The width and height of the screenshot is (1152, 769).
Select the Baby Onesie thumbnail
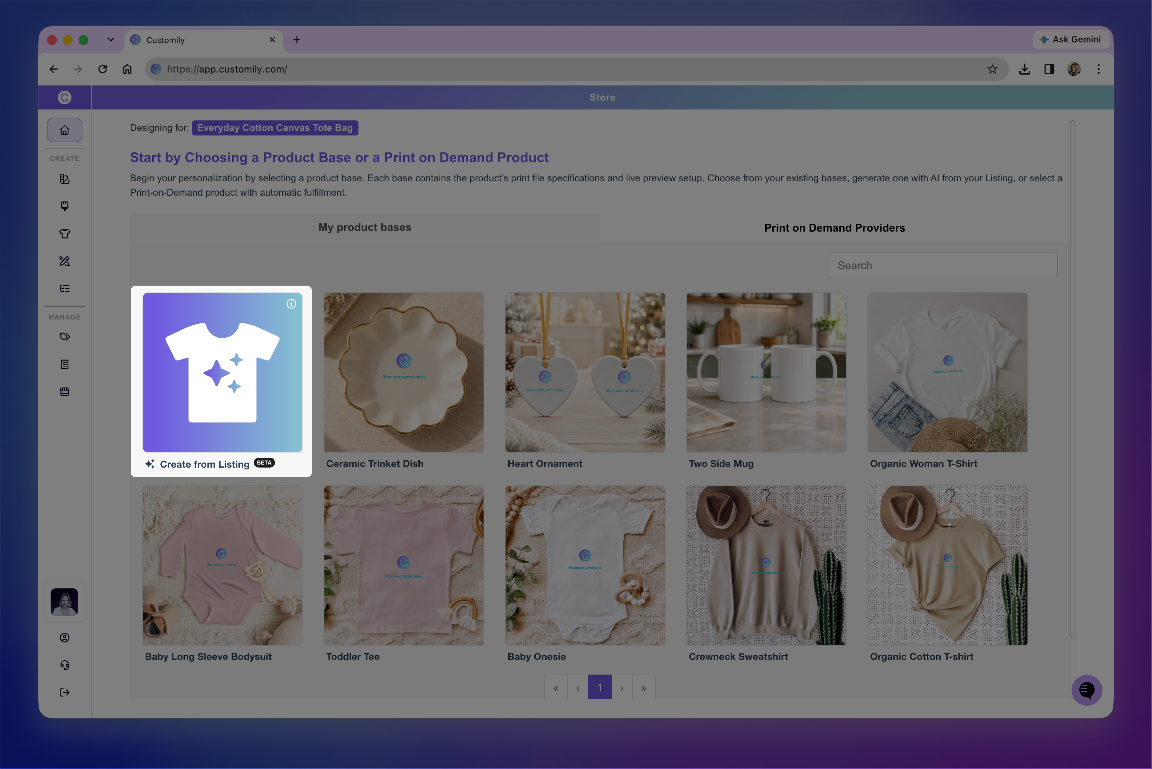point(585,565)
